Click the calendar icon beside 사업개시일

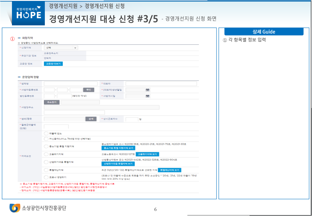(147, 96)
